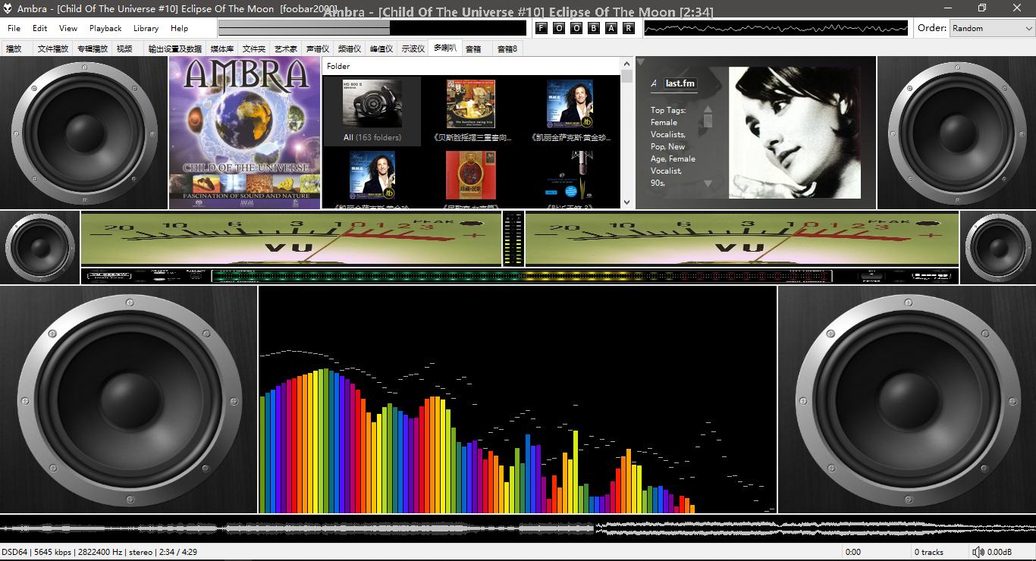
Task: Click the seek bar at the top toolbar
Action: point(372,28)
